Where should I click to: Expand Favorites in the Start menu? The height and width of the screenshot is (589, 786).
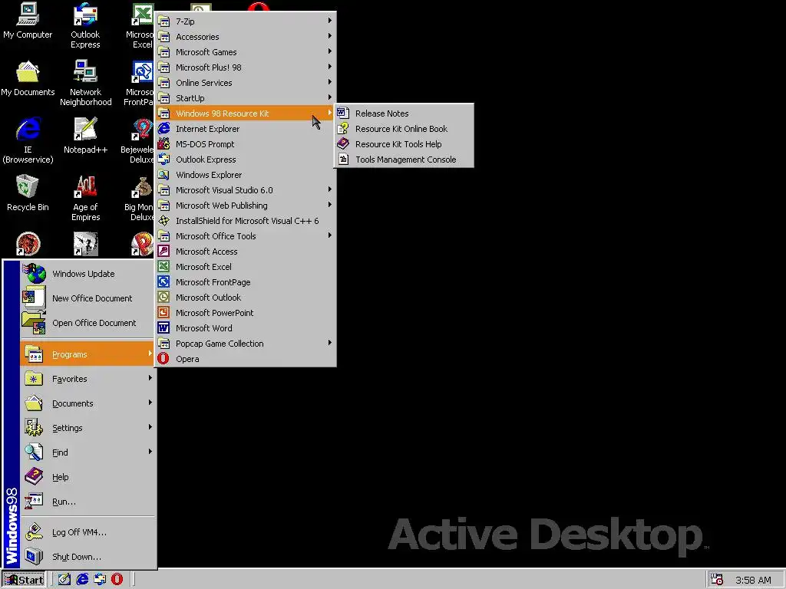tap(88, 379)
